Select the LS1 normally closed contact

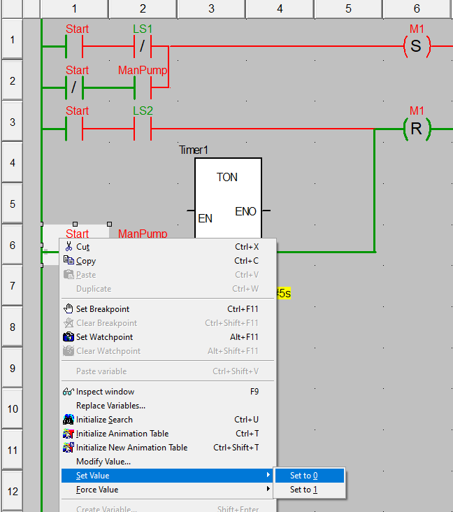point(143,47)
